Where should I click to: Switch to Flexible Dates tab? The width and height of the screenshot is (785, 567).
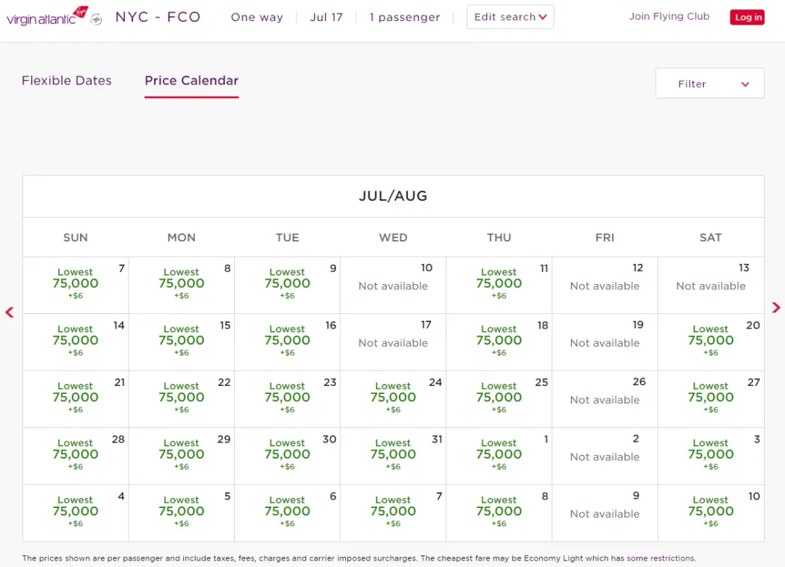(x=67, y=81)
